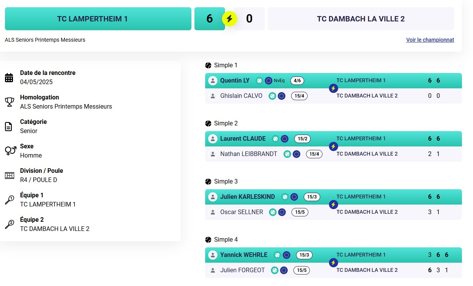473x286 pixels.
Task: Click the yellow lightning bolt score icon
Action: click(x=229, y=19)
